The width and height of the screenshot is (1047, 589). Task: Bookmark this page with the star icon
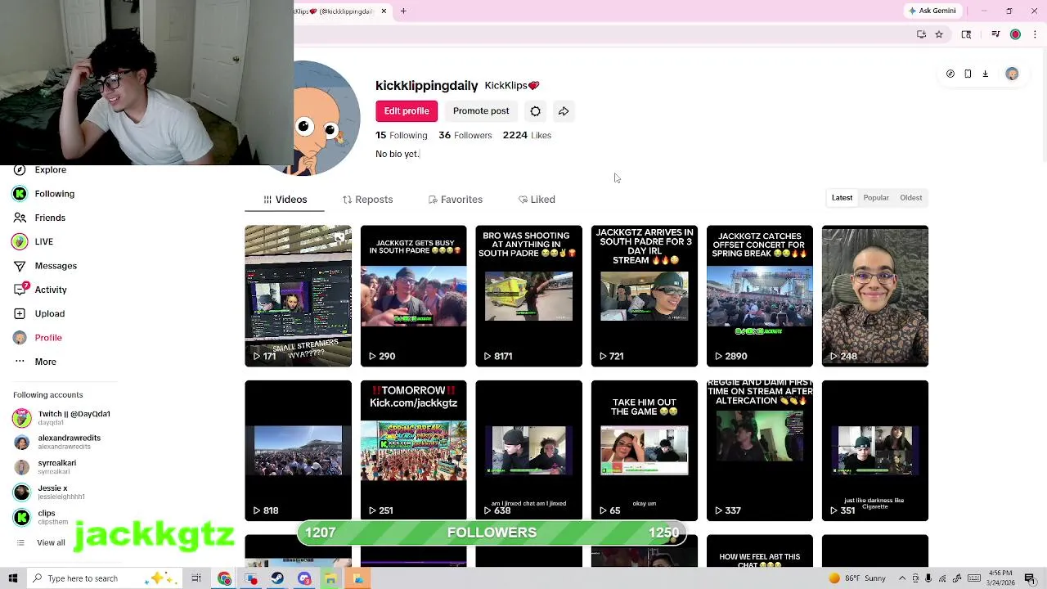click(x=939, y=34)
